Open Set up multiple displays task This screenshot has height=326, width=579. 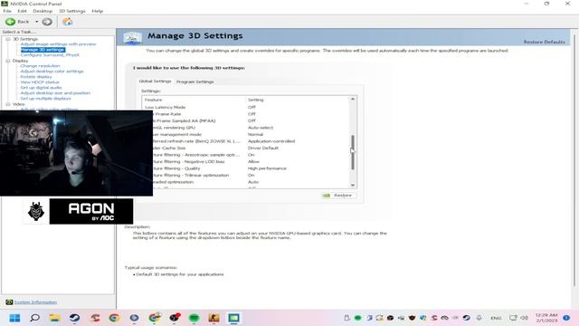click(46, 99)
